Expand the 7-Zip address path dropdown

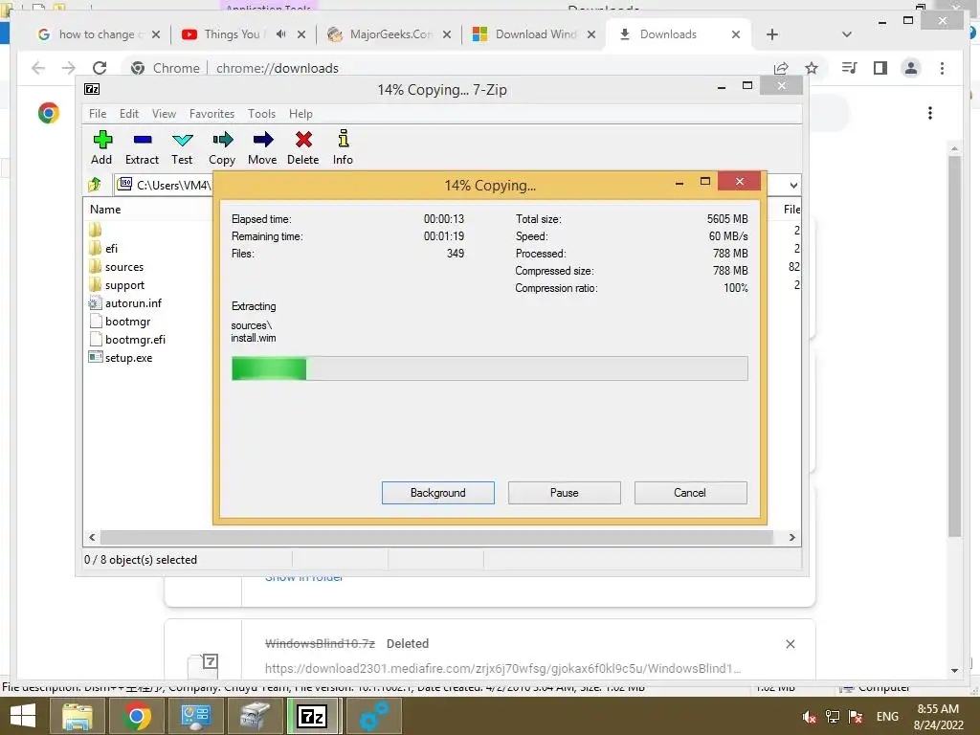(x=793, y=185)
